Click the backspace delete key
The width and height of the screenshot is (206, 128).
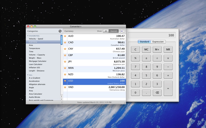[157, 93]
